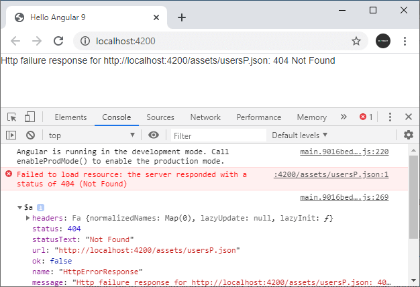Switch to the Elements tab

(70, 117)
